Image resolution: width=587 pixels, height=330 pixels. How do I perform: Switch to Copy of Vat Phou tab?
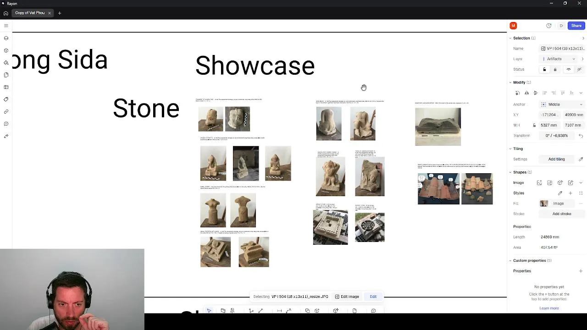(x=30, y=13)
